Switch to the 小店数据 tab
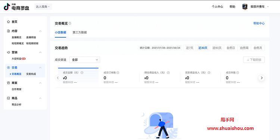Image resolution: width=280 pixels, height=140 pixels. tap(60, 32)
